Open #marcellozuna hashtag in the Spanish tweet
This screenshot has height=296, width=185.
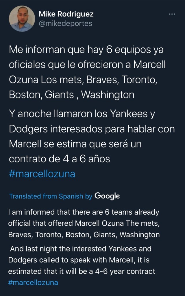42,174
